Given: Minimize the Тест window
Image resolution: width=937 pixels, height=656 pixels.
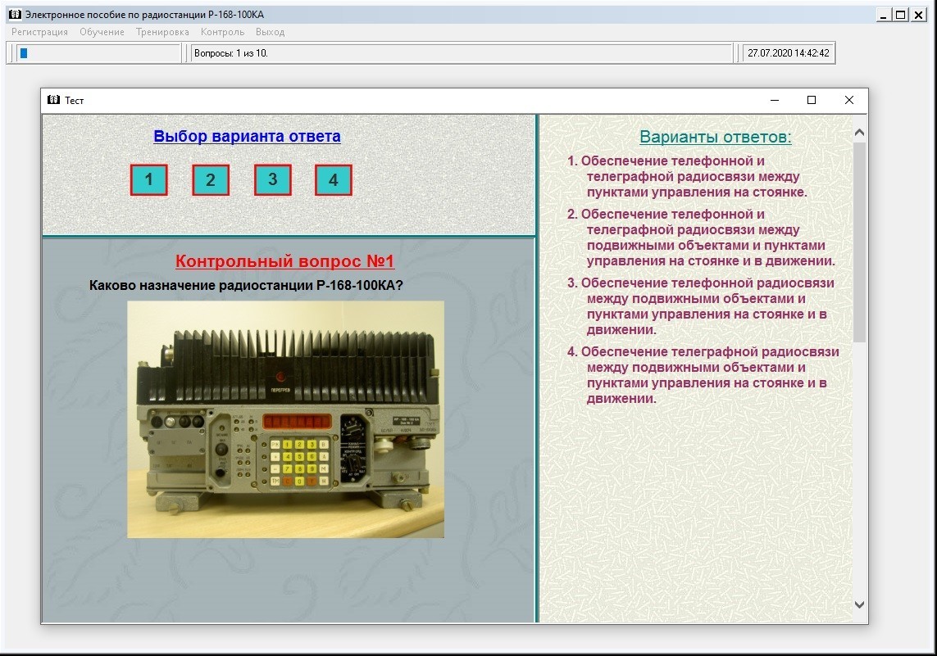Looking at the screenshot, I should tap(775, 100).
